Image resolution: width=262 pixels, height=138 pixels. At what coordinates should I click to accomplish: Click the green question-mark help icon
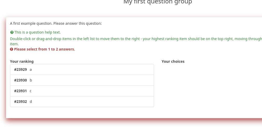(12, 33)
